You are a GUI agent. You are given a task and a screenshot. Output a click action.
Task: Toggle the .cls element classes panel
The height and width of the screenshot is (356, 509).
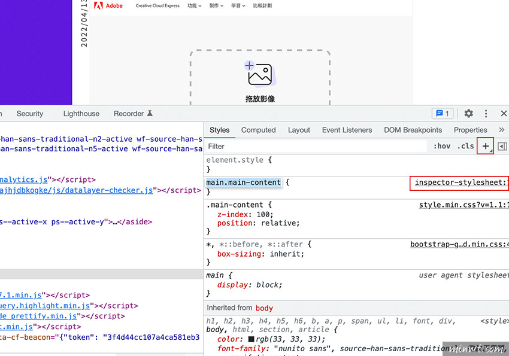click(465, 146)
